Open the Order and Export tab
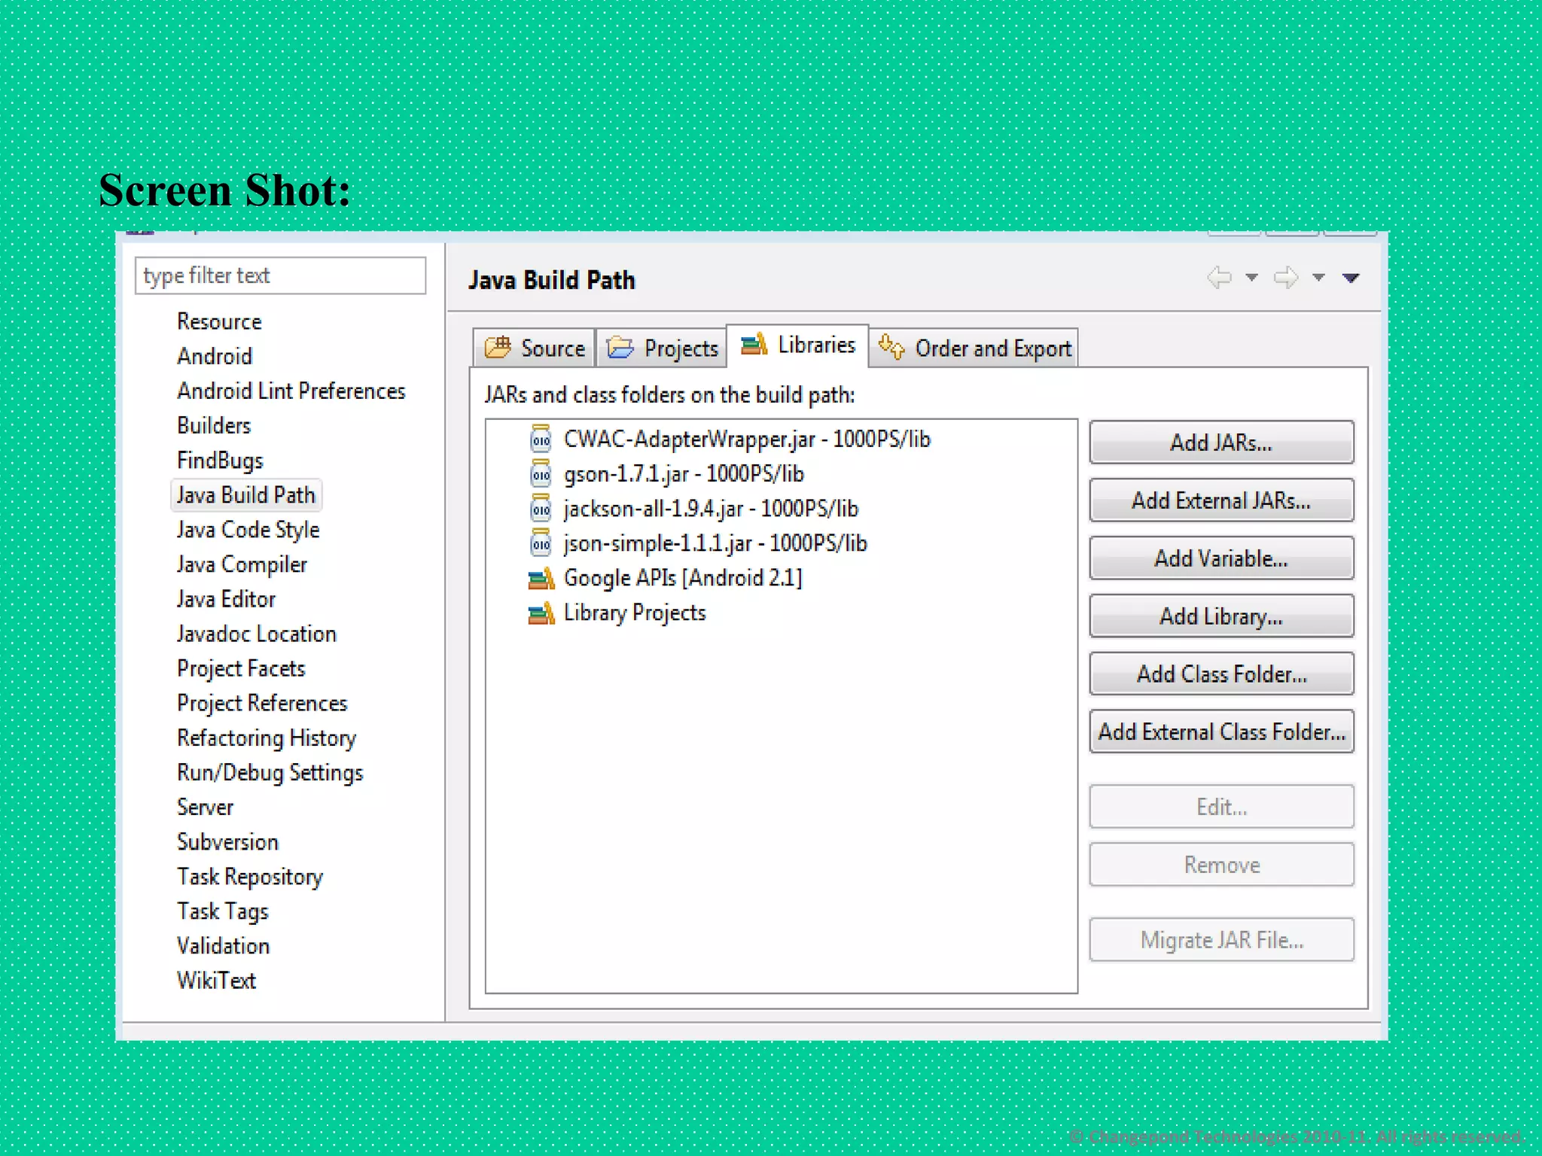This screenshot has width=1542, height=1156. coord(974,348)
